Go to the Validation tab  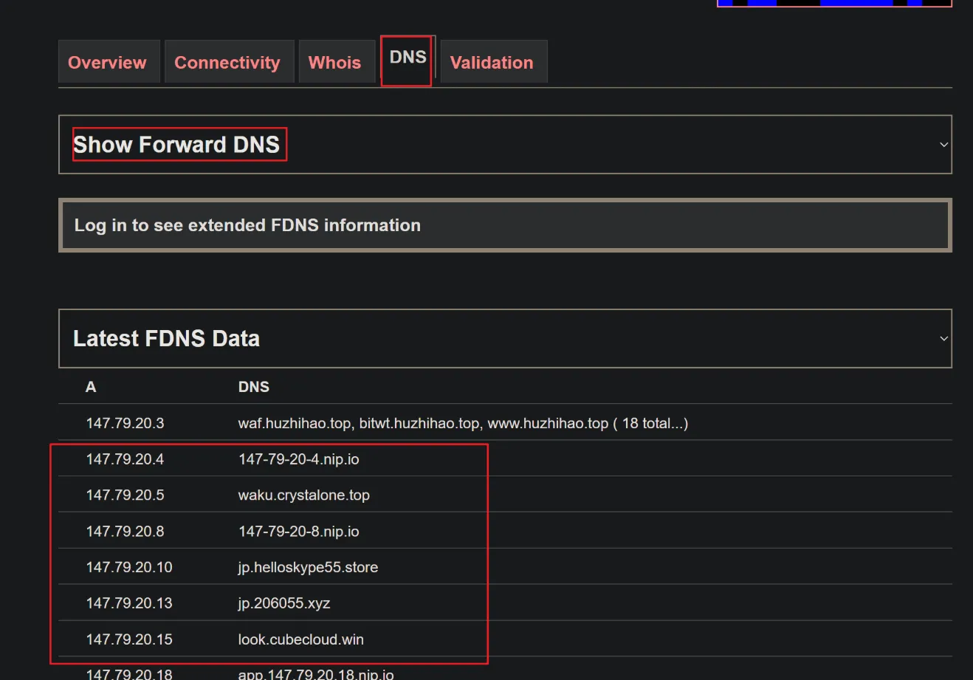(492, 63)
